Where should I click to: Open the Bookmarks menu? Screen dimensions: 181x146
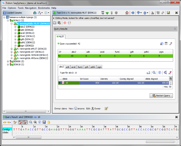point(44,8)
